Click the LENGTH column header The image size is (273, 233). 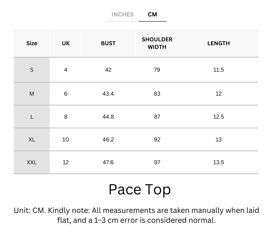point(218,43)
